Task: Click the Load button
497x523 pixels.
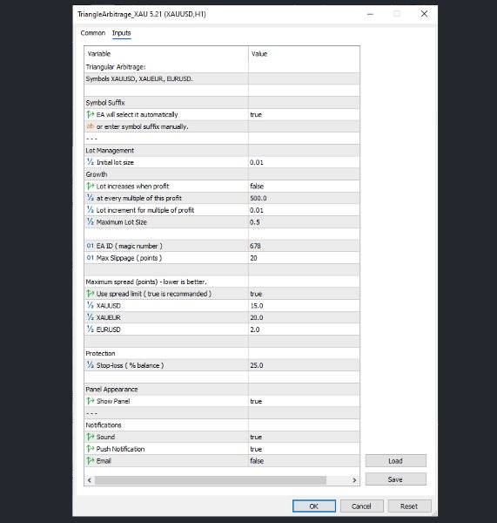Action: click(395, 460)
